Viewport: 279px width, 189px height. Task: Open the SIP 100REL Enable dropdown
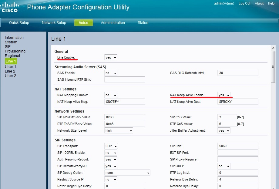point(111,153)
